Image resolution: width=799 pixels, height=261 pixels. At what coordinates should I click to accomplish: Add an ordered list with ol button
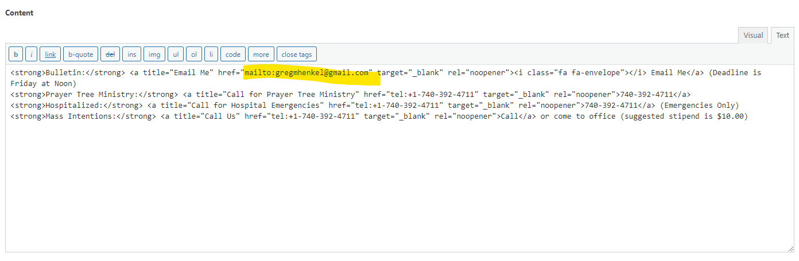click(x=194, y=54)
